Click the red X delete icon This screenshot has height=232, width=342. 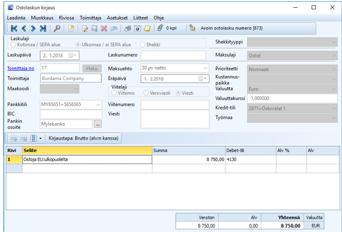point(104,28)
